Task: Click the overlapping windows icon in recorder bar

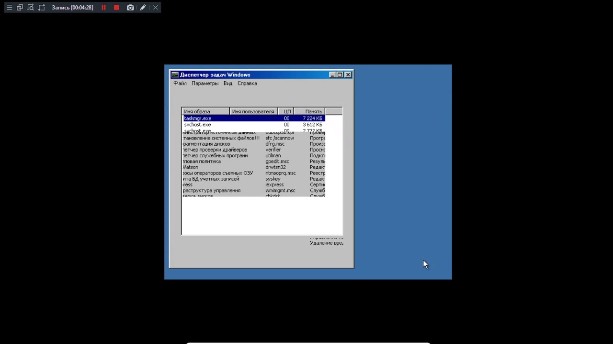Action: click(x=20, y=8)
